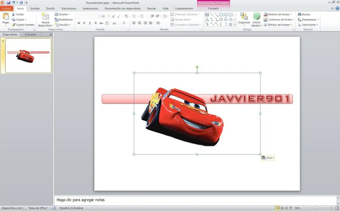Image resolution: width=340 pixels, height=212 pixels.
Task: Open the Sección dropdown
Action: click(x=63, y=25)
